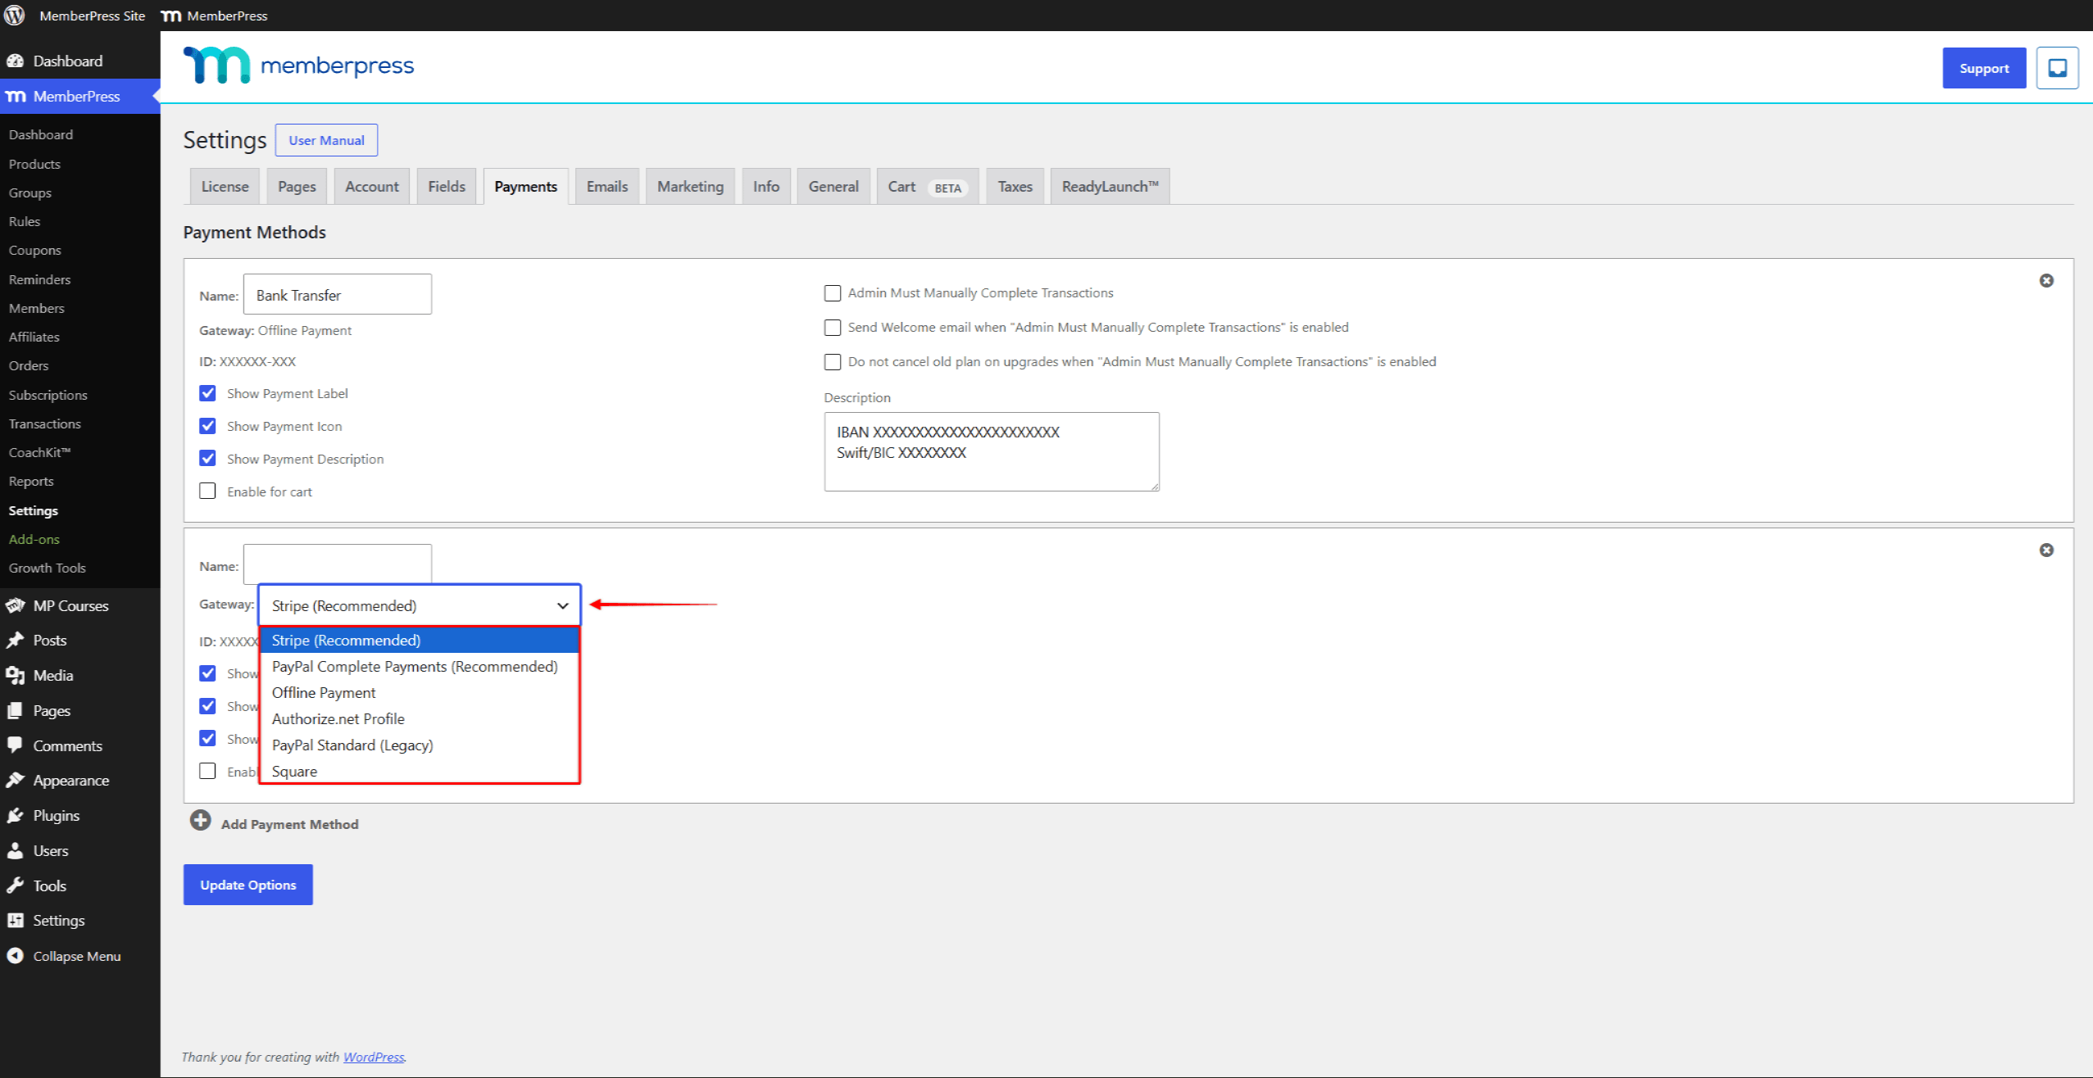
Task: Click the MP Courses icon in sidebar
Action: click(x=15, y=605)
